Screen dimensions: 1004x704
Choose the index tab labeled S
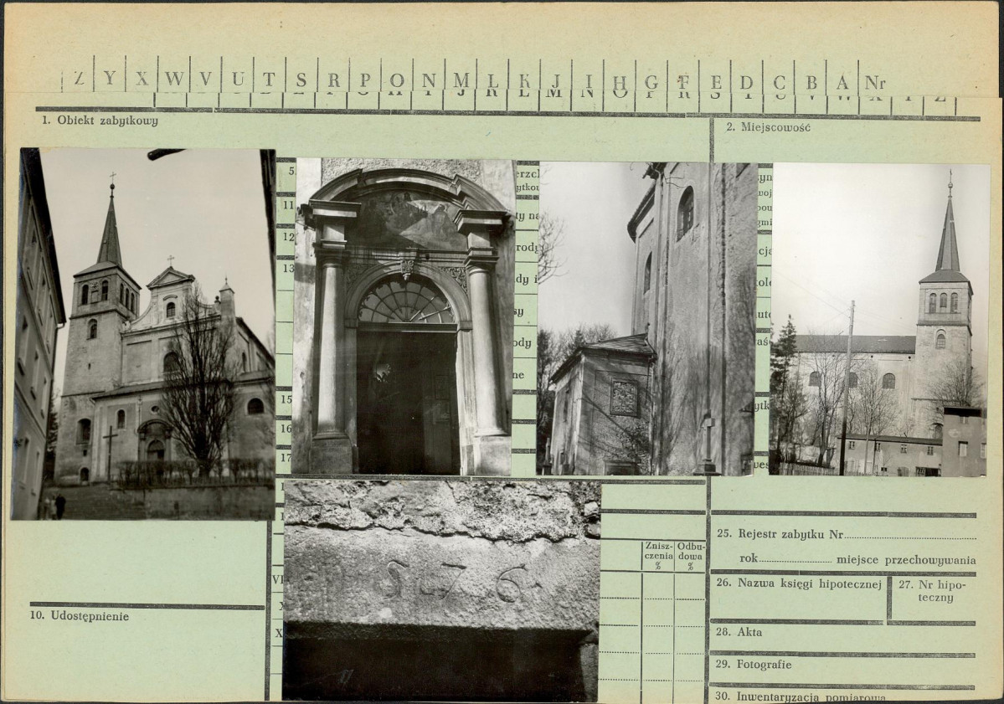pos(301,80)
